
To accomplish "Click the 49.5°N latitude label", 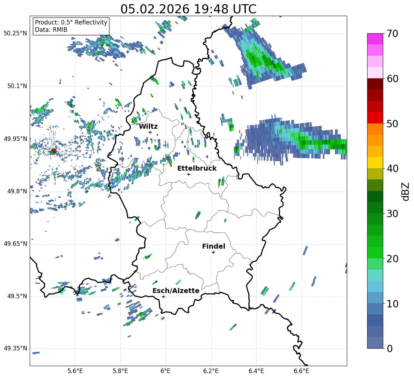I will [x=17, y=296].
